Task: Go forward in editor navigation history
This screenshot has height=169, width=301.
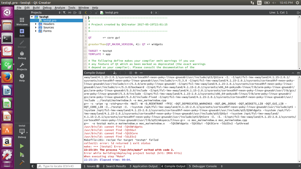Action: 91,13
